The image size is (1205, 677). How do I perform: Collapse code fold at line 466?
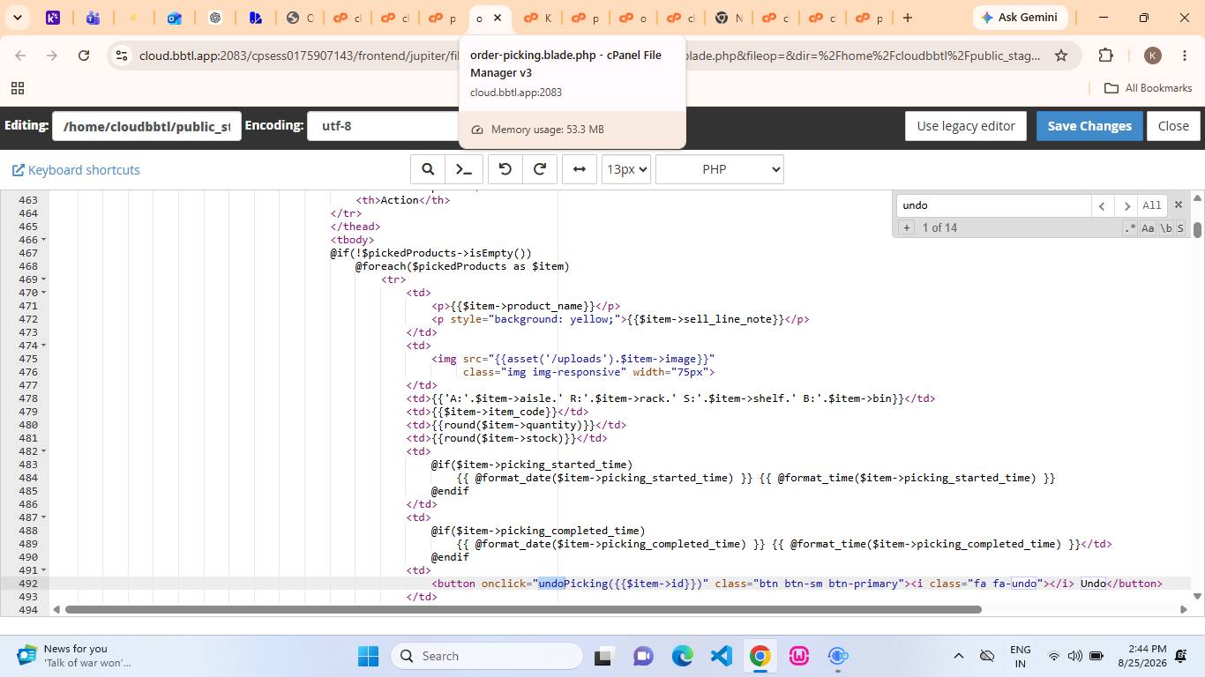click(44, 240)
